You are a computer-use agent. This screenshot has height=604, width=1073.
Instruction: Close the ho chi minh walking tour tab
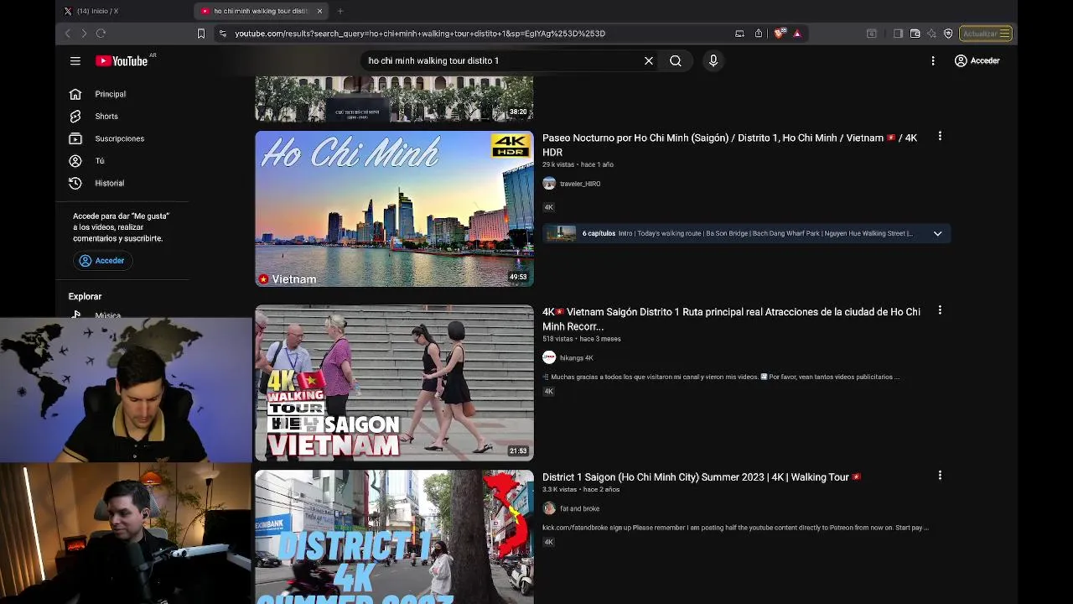point(319,11)
